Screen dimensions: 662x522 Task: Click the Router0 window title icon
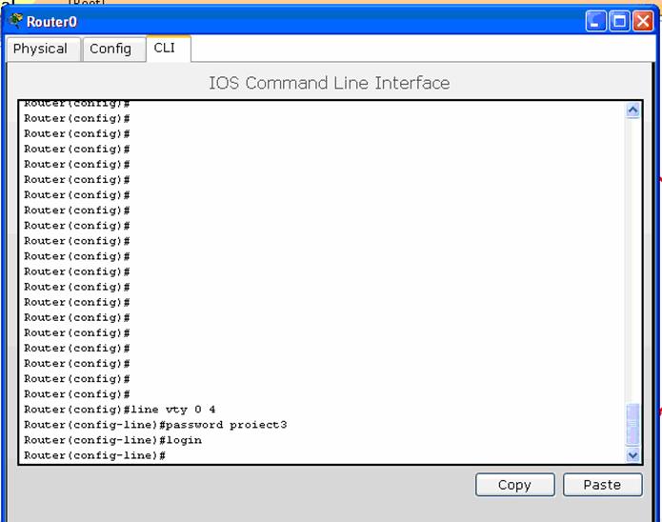tap(15, 21)
